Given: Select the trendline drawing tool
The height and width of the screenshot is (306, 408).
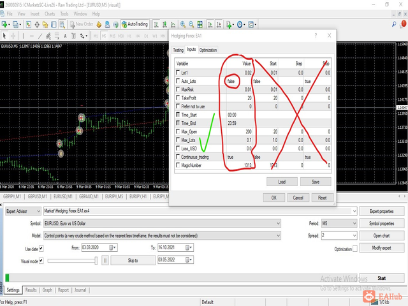Looking at the screenshot, I should coord(40,36).
